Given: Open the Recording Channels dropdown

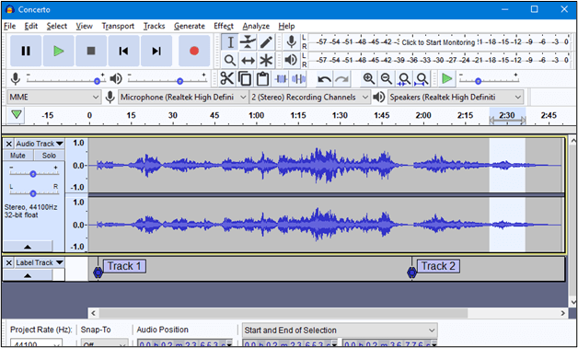Looking at the screenshot, I should pyautogui.click(x=309, y=98).
